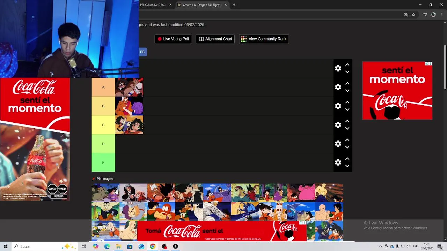Open the Alignment Chart button

click(215, 39)
